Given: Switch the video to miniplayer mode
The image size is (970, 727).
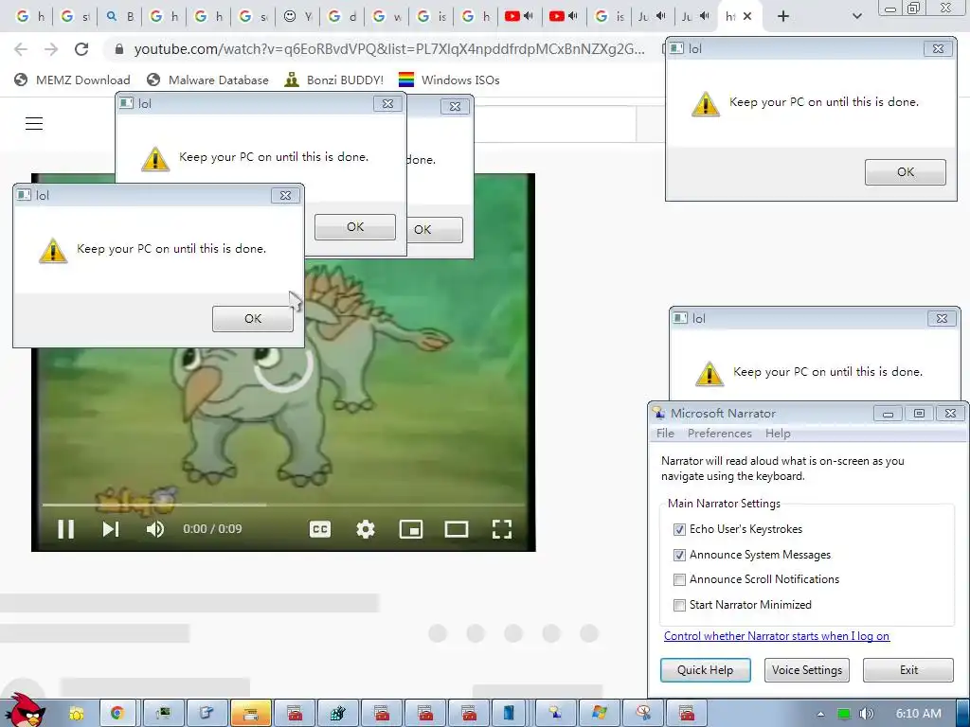Looking at the screenshot, I should click(x=411, y=529).
